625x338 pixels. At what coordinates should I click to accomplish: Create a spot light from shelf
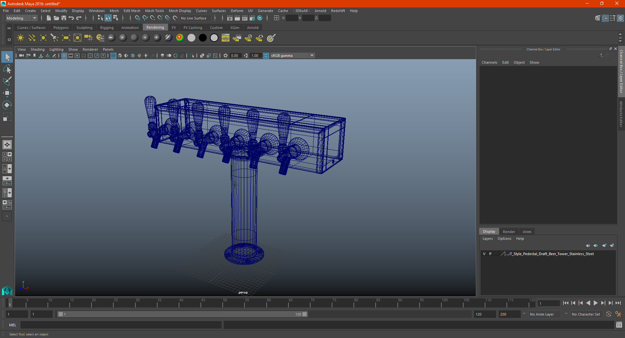click(x=55, y=38)
